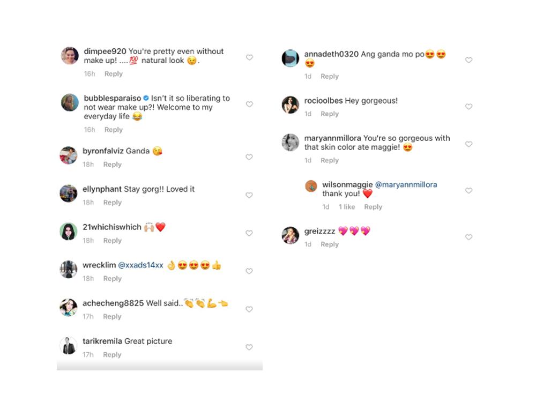This screenshot has width=536, height=402.
Task: Open @maryannmillora mention in wilsonmaggie's reply
Action: click(406, 184)
